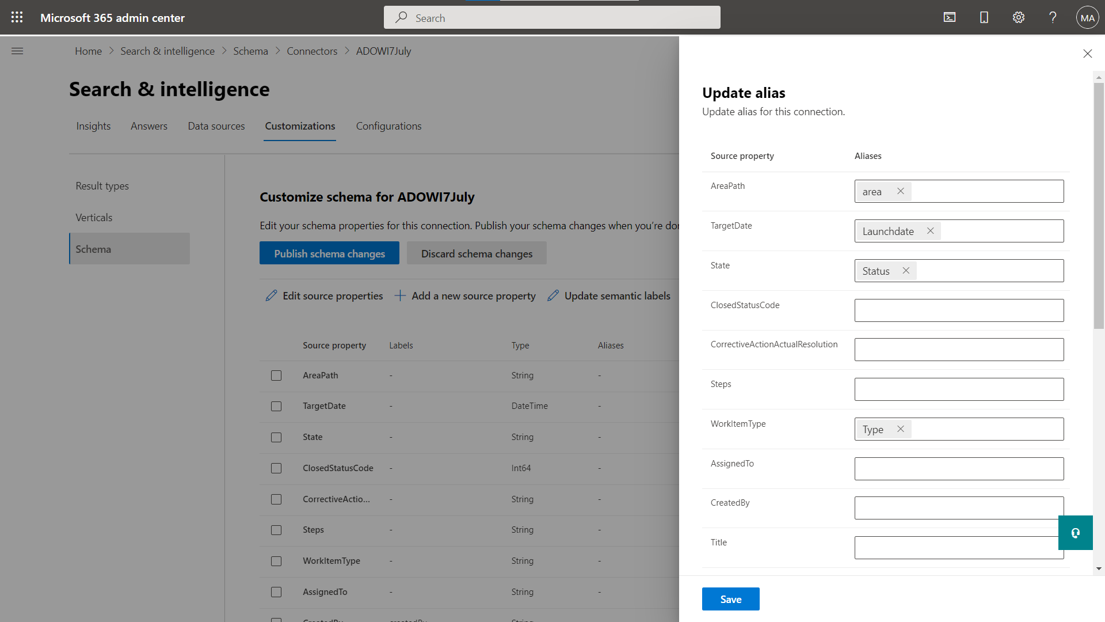
Task: Click the Help question mark icon
Action: point(1053,17)
